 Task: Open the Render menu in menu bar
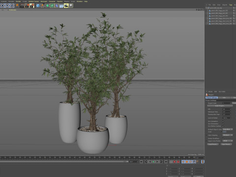tap(18, 1)
